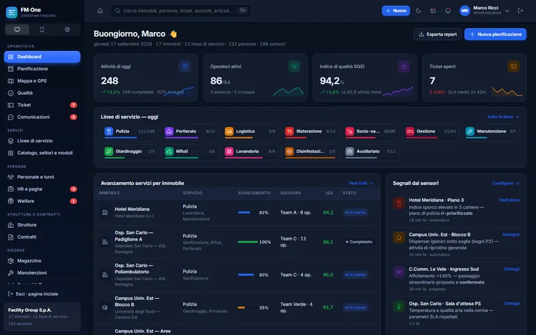Select the Manutenzione service line chip

[x=491, y=132]
